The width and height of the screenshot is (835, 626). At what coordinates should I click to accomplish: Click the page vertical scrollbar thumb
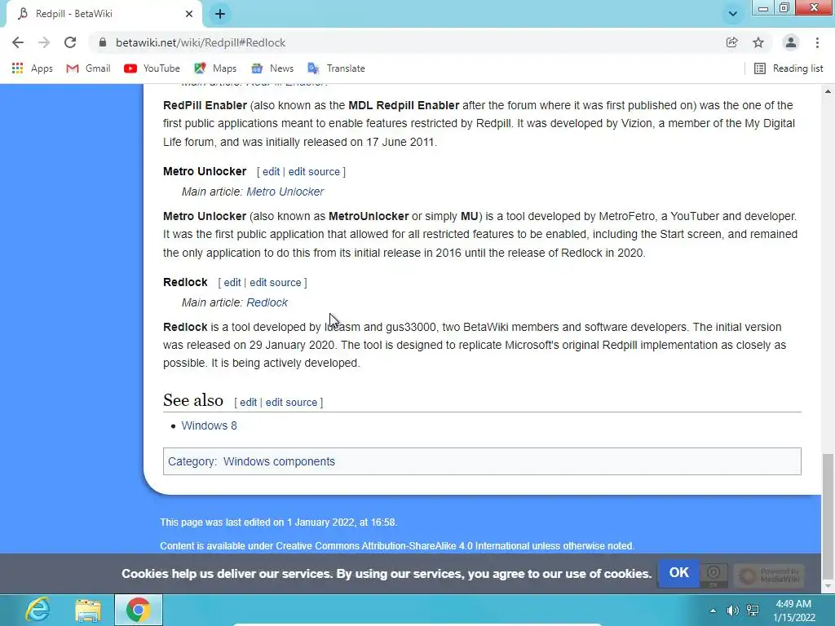tap(828, 514)
